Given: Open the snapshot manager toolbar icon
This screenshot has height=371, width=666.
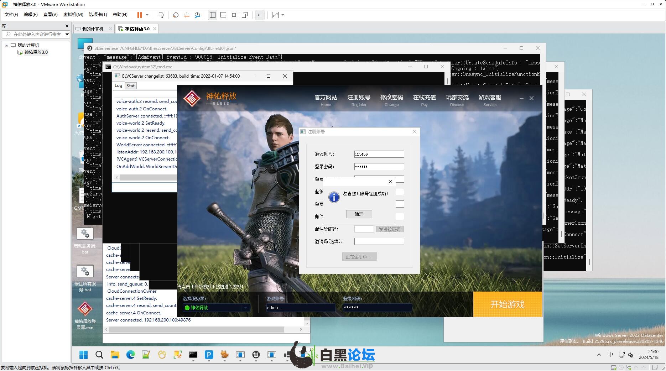Looking at the screenshot, I should click(197, 15).
